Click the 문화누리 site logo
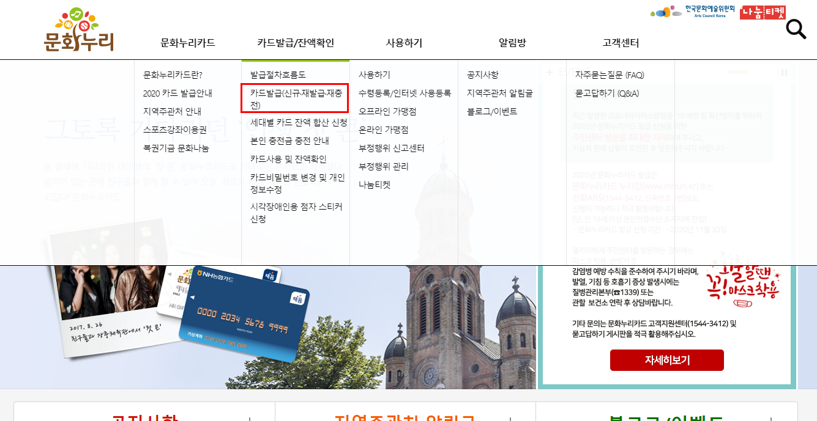Image resolution: width=817 pixels, height=421 pixels. pos(79,29)
